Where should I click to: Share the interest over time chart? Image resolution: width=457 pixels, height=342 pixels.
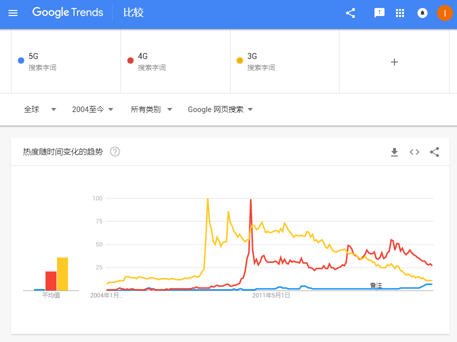click(434, 152)
